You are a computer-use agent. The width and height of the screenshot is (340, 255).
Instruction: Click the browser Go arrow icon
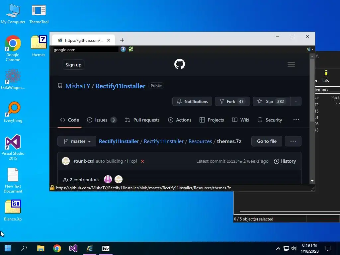tap(123, 49)
